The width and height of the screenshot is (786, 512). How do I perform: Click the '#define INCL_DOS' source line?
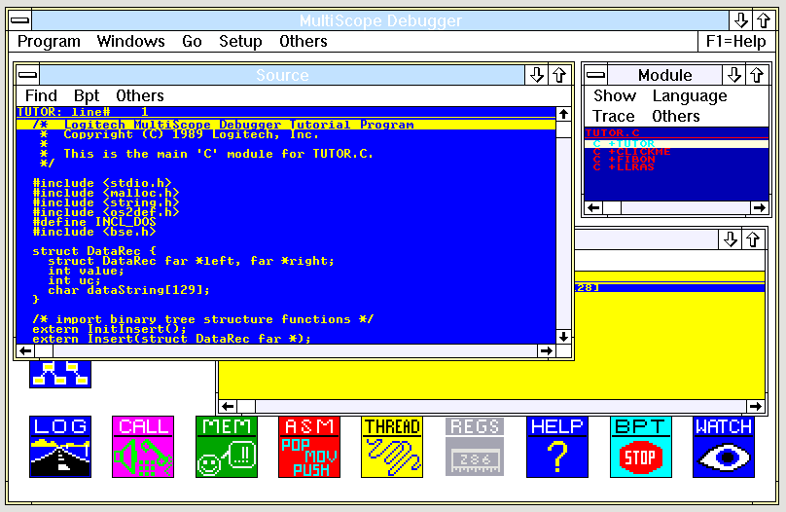94,222
